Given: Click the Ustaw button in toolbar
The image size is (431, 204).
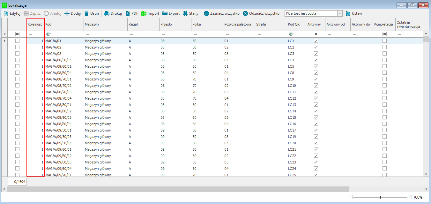Looking at the screenshot, I should tap(354, 13).
